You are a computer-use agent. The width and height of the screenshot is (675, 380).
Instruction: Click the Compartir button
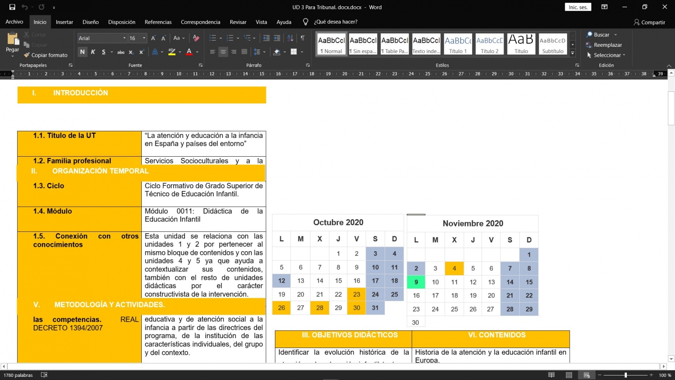649,22
